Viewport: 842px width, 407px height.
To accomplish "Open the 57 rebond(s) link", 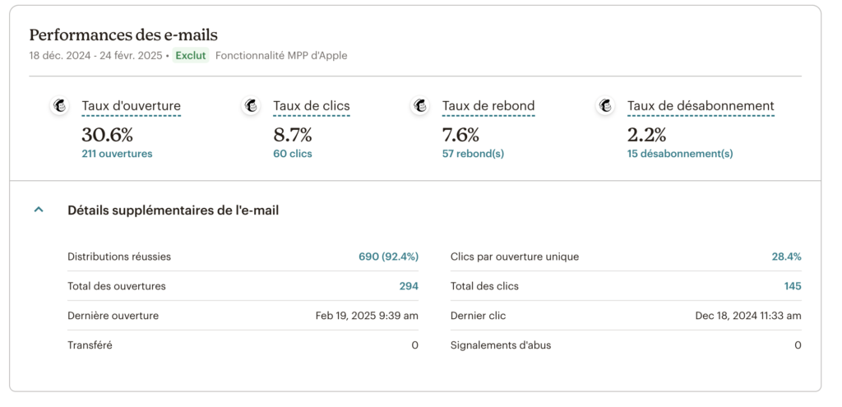I will [x=473, y=154].
